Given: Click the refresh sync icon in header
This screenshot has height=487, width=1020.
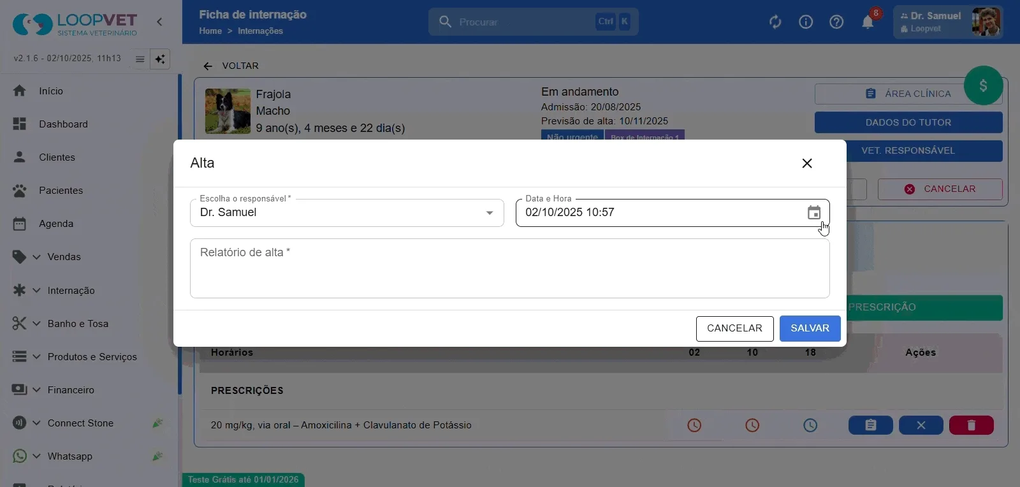Looking at the screenshot, I should point(775,22).
